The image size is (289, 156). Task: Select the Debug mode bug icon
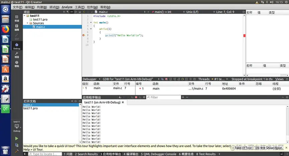17,46
